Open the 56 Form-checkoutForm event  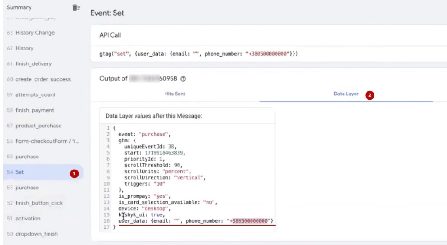point(43,141)
